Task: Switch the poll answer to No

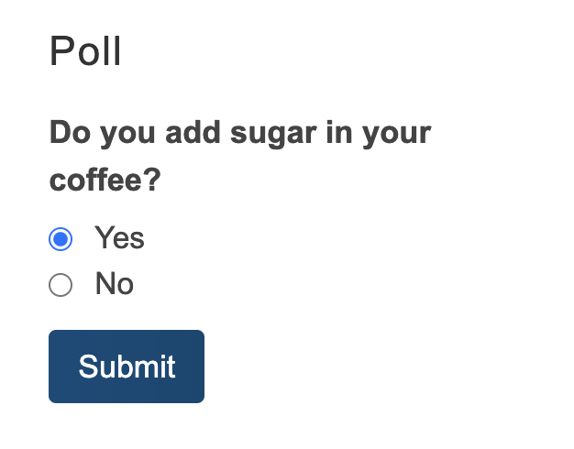Action: pyautogui.click(x=61, y=285)
